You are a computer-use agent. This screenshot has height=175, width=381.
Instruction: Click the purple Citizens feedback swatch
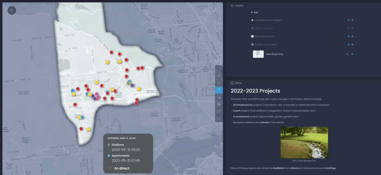click(x=252, y=28)
